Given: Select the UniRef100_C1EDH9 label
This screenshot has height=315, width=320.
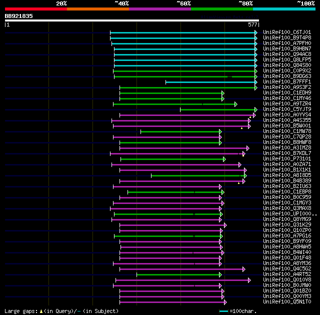Looking at the screenshot, I should pos(287,93).
